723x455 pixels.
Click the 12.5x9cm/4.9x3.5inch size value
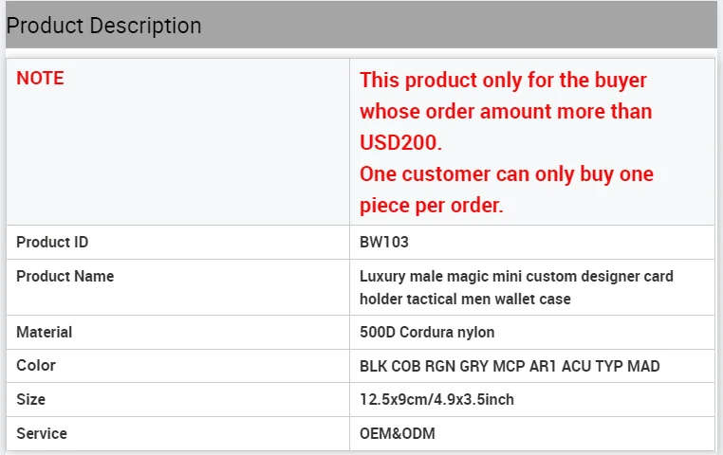pyautogui.click(x=436, y=399)
